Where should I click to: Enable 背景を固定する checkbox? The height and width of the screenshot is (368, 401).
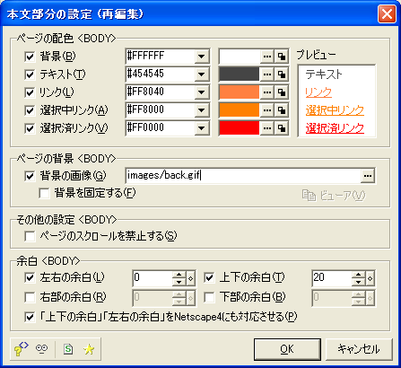click(44, 194)
